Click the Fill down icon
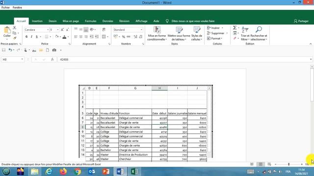The image size is (314, 176). coord(235,33)
